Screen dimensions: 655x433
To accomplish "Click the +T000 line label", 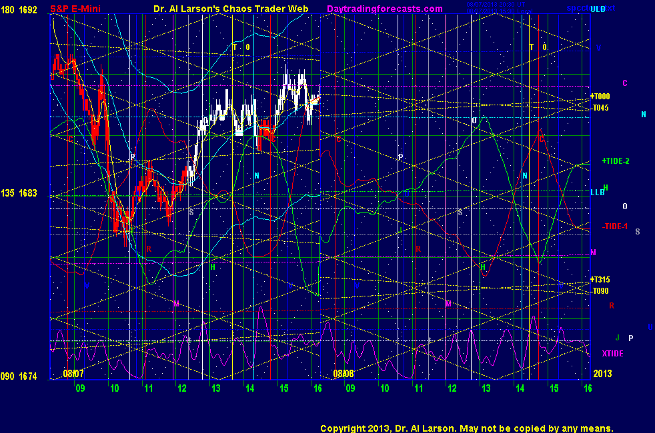I will click(600, 97).
